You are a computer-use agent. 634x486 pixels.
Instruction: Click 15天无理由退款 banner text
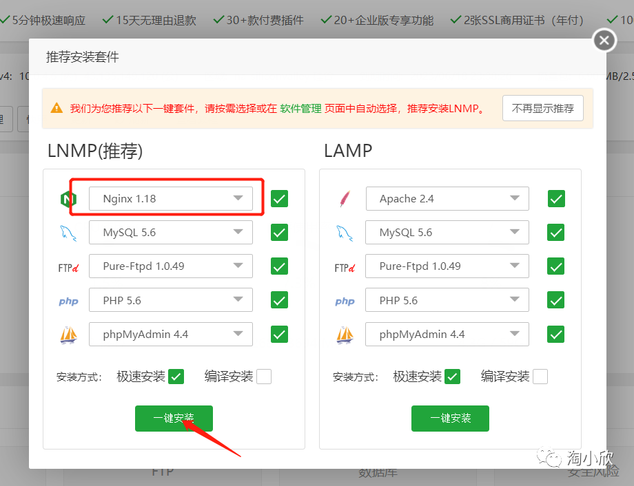(156, 20)
